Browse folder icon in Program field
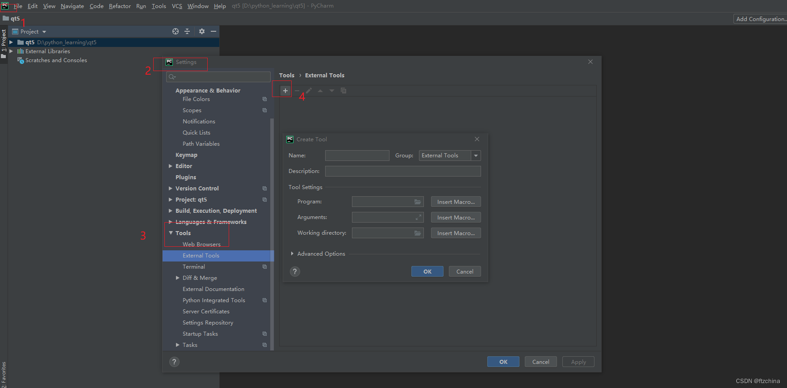The height and width of the screenshot is (388, 787). coord(418,202)
